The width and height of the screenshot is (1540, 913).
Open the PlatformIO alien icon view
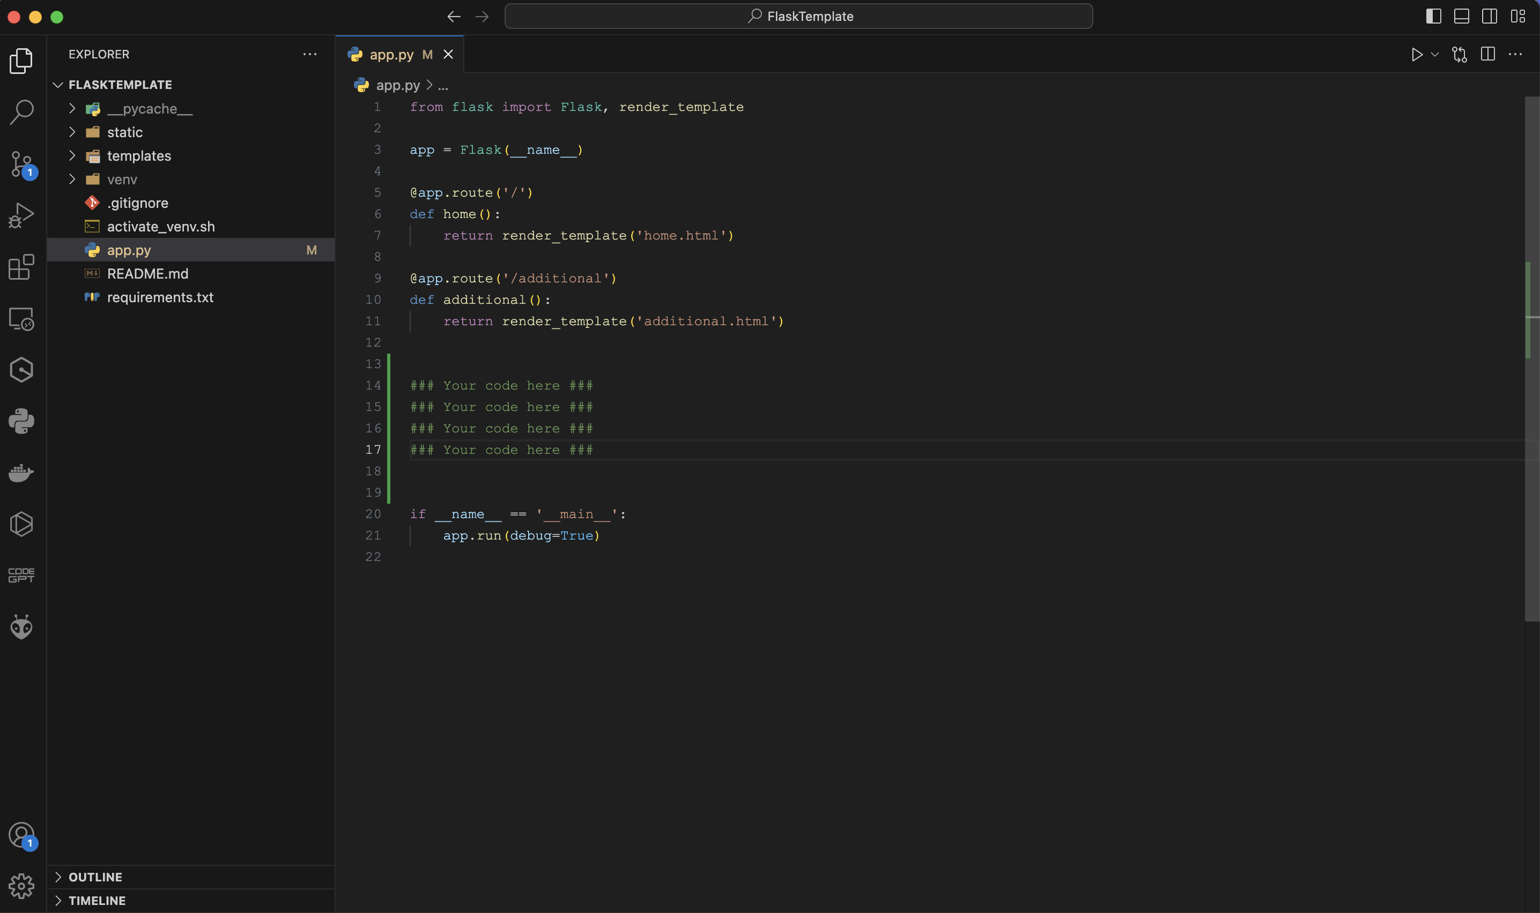(21, 627)
